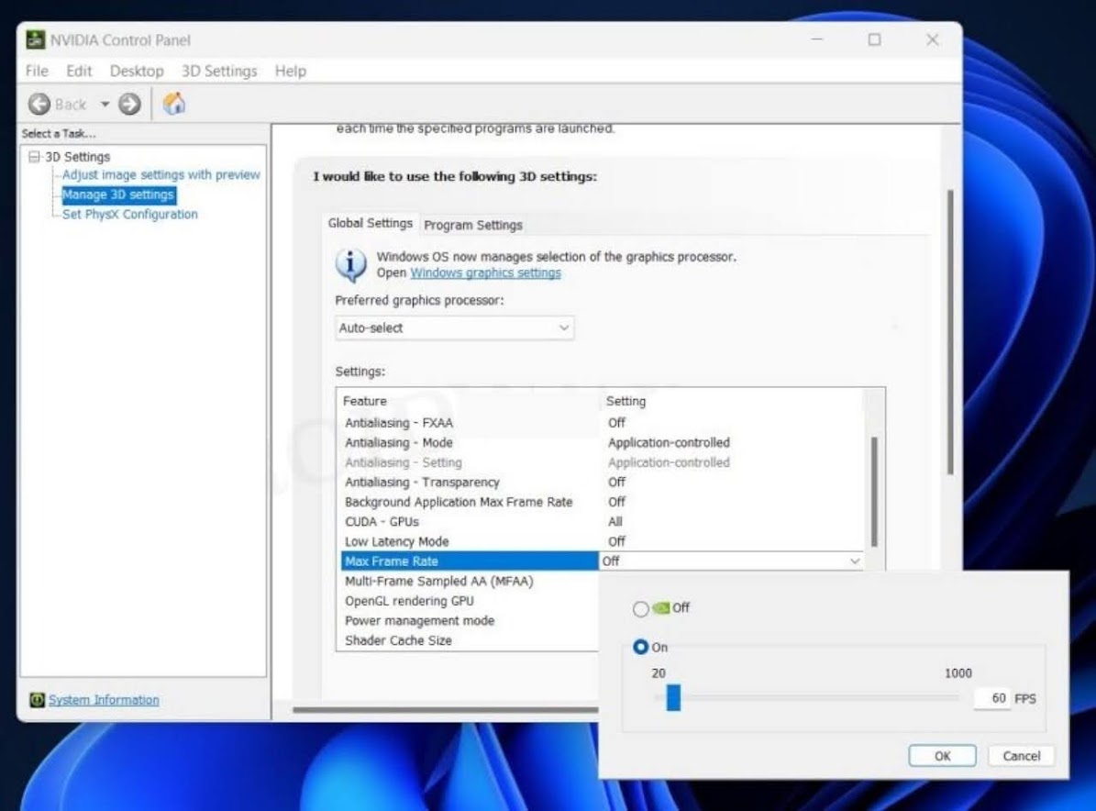Click OK in the frame rate popup
The width and height of the screenshot is (1096, 811).
942,756
